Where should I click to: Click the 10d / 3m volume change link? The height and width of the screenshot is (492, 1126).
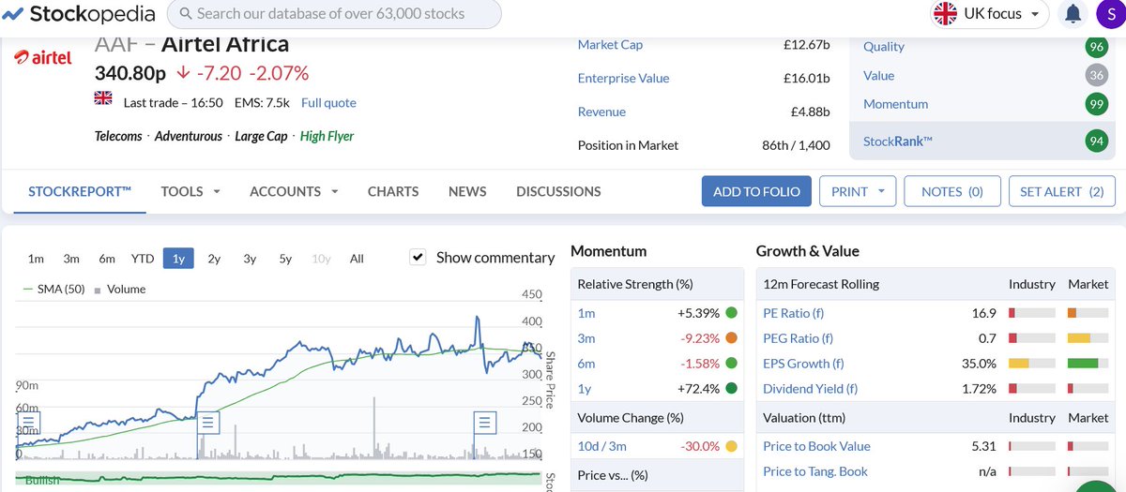pos(601,447)
